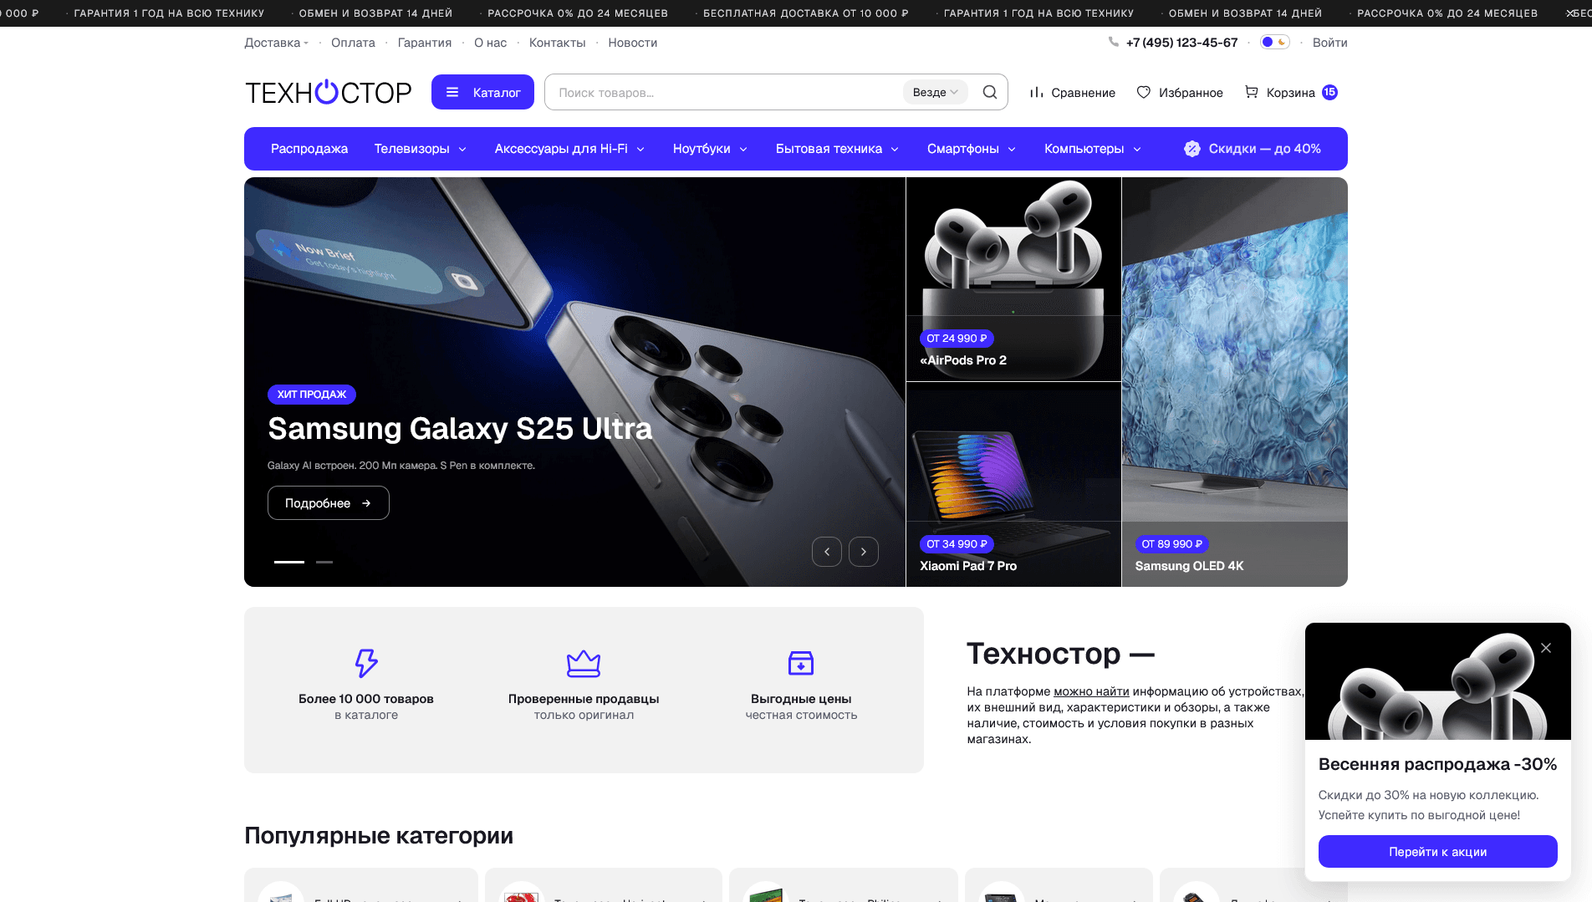Click the discount badge icon in the navbar

[x=1192, y=149]
